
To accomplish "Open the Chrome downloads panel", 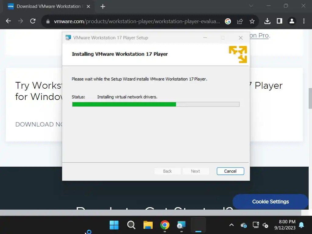I will [267, 21].
